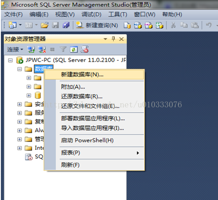Click the Filter funnel icon
Image resolution: width=218 pixels, height=200 pixels.
(63, 49)
